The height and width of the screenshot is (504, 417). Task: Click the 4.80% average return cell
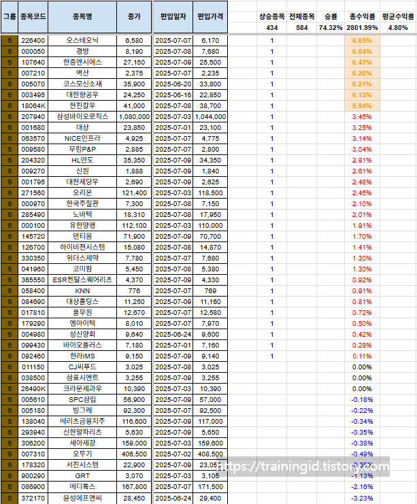click(x=398, y=28)
